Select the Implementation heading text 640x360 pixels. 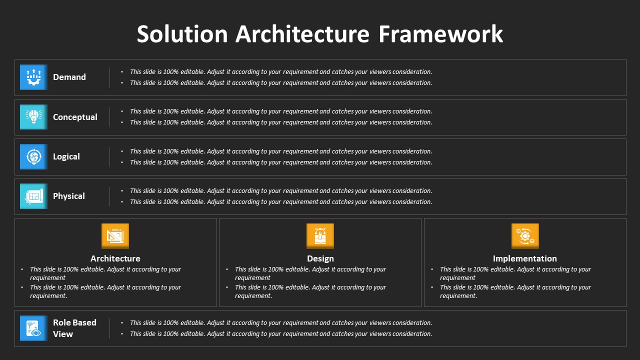click(525, 258)
